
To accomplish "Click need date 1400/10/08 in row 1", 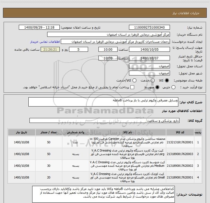I will (22, 142).
